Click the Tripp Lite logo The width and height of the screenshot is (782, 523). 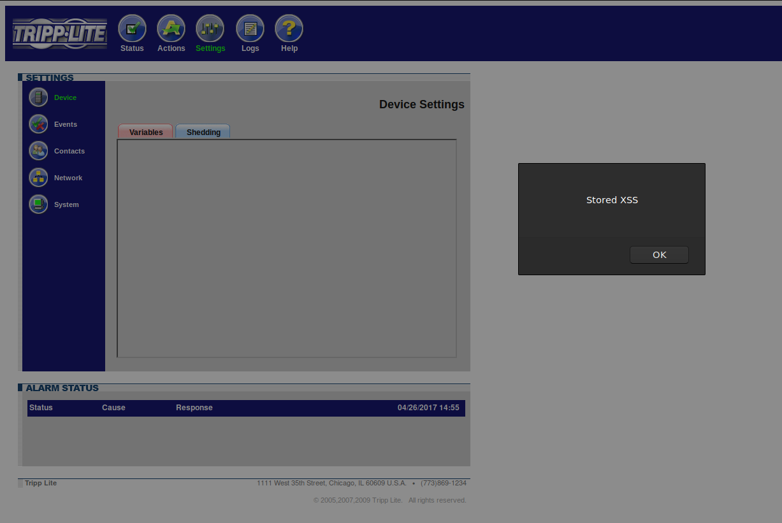click(x=59, y=32)
